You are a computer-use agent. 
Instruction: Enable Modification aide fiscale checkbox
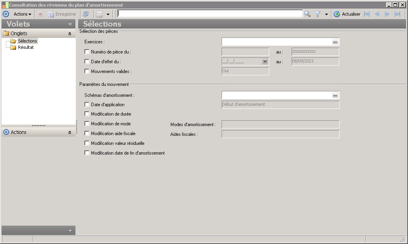87,133
